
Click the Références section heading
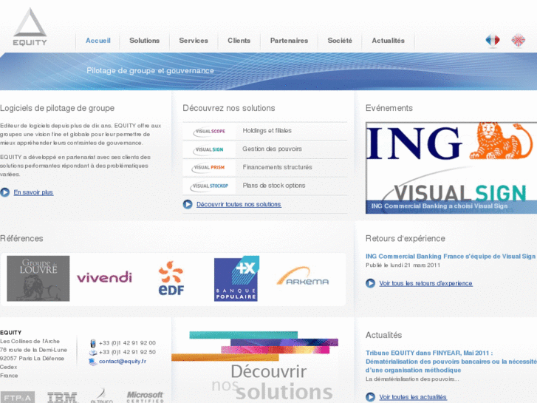pos(21,238)
